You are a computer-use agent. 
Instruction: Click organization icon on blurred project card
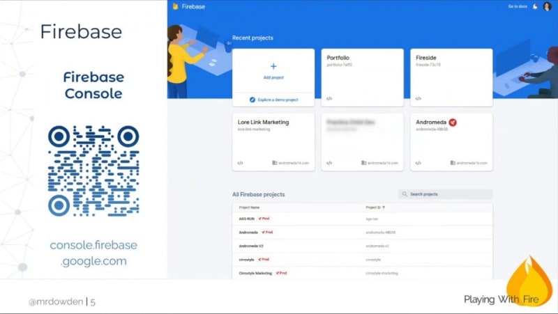pyautogui.click(x=363, y=163)
